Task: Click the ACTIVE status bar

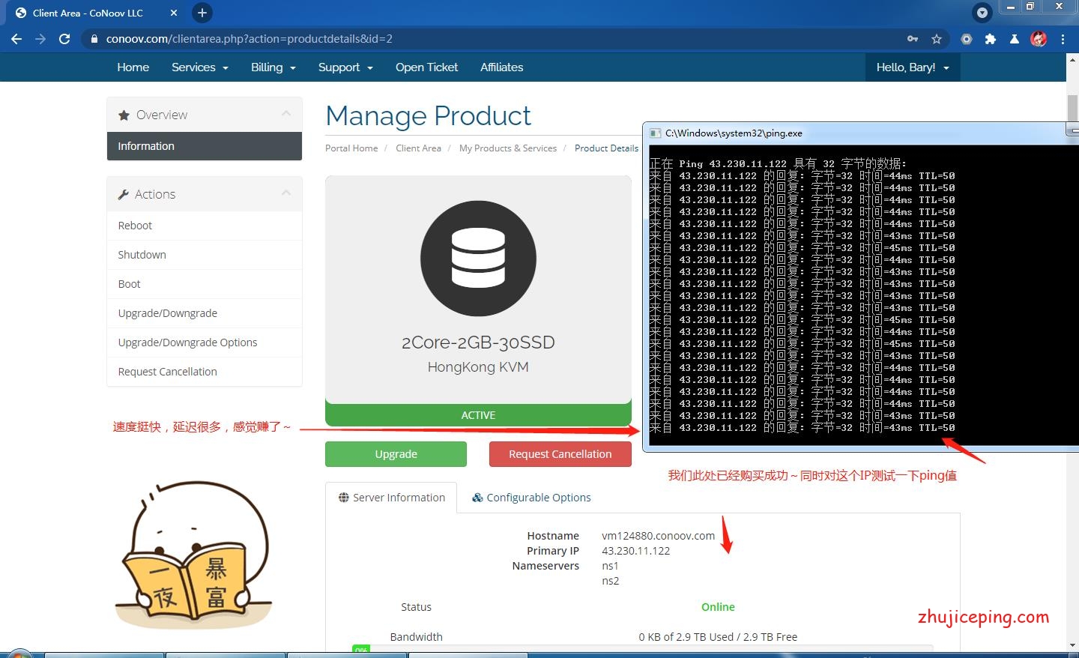Action: 478,414
